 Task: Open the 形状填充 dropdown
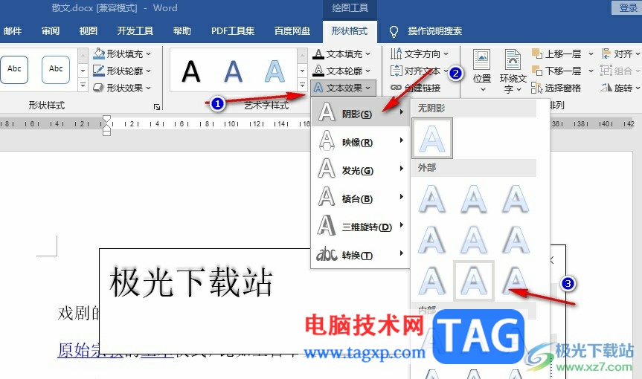[123, 54]
